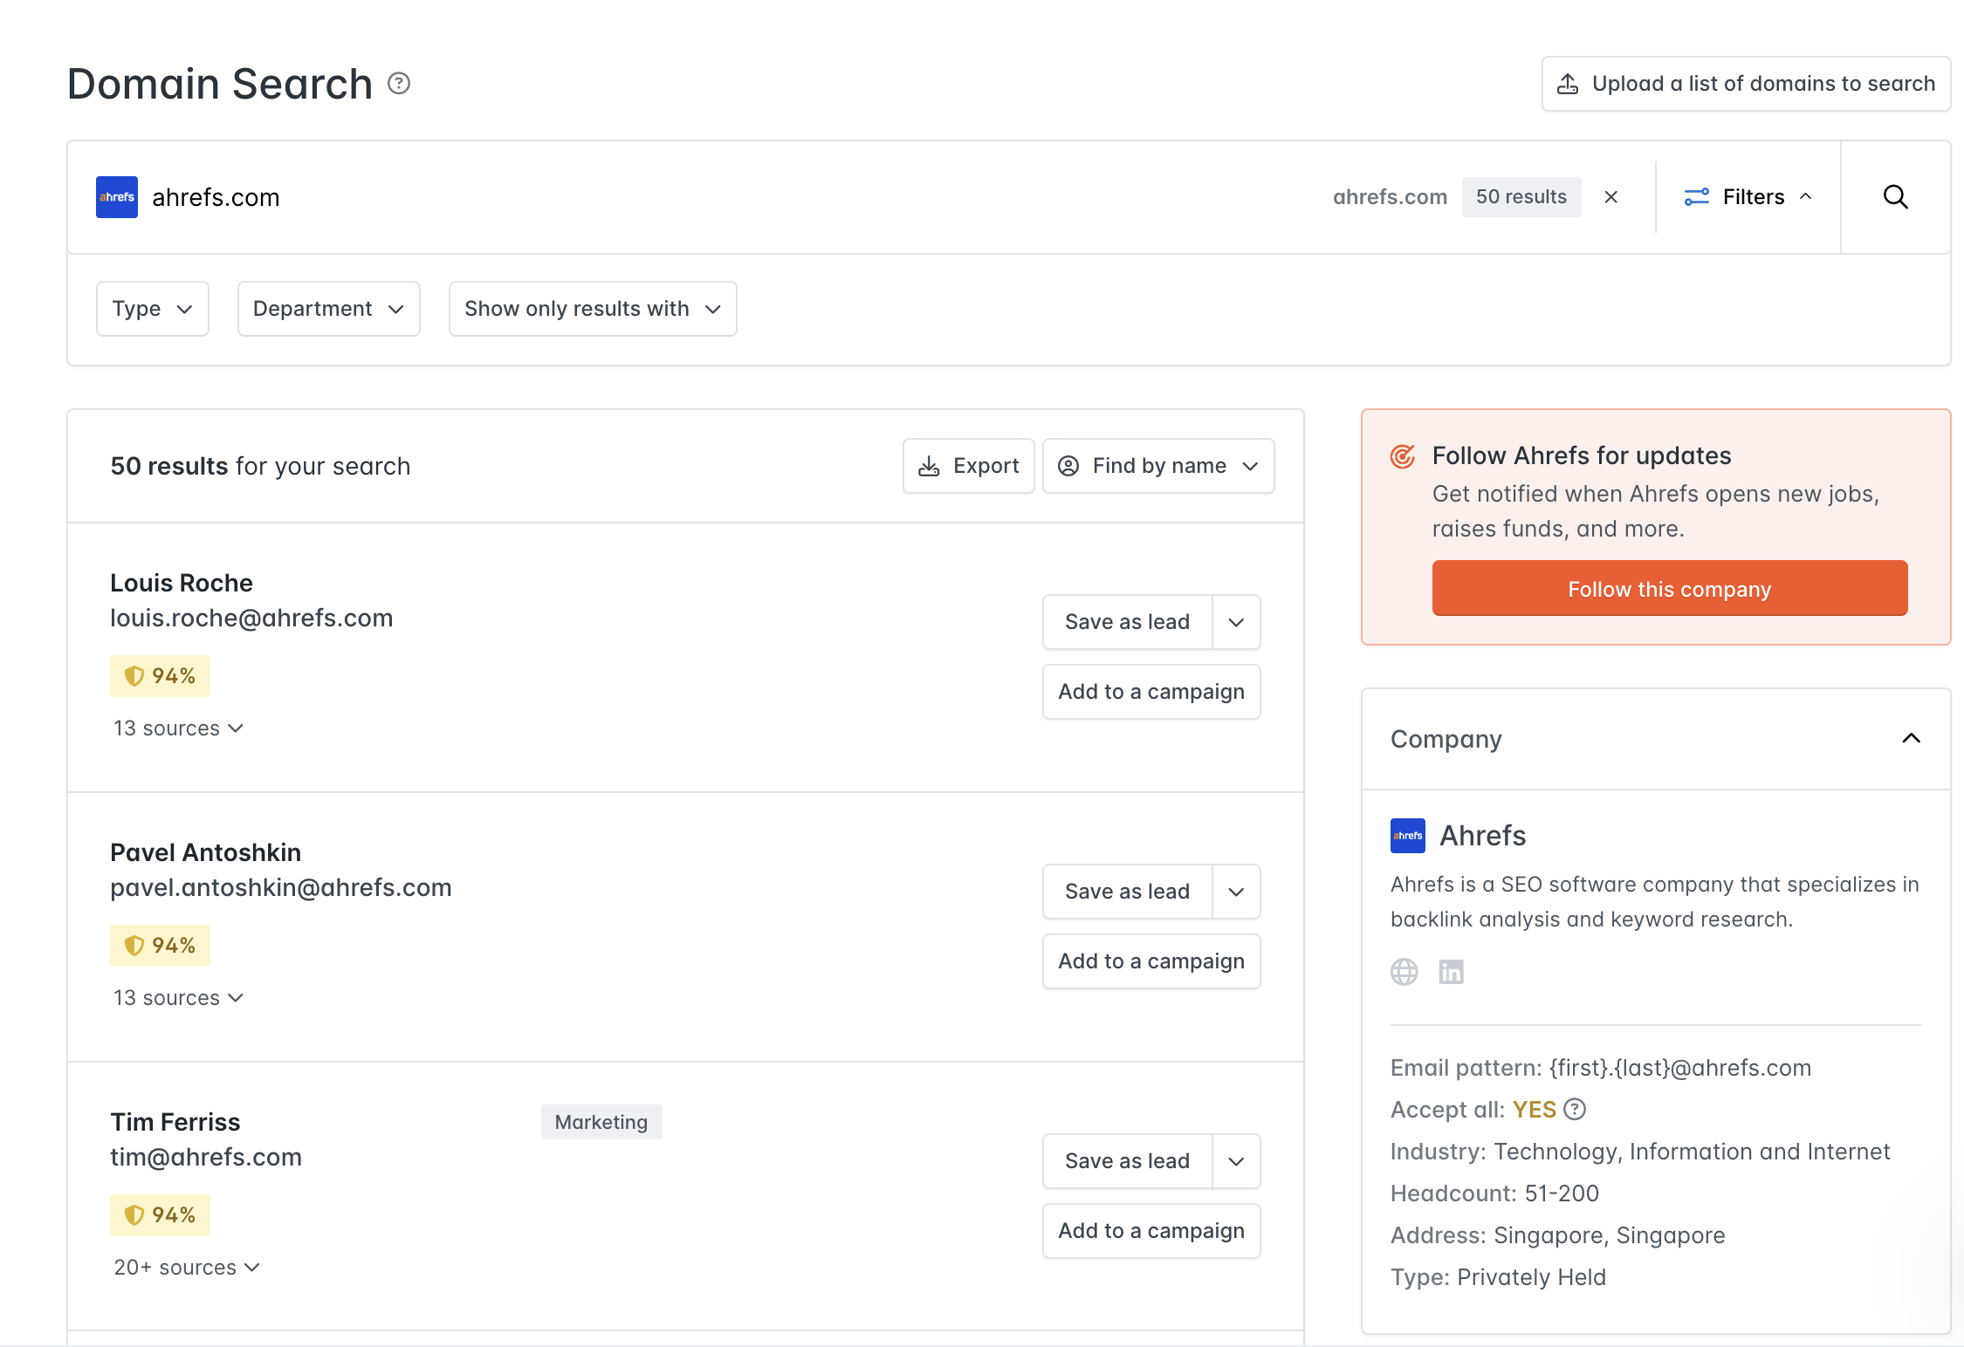Image resolution: width=1964 pixels, height=1347 pixels.
Task: Click the 94% confidence badge for Louis Roche
Action: pyautogui.click(x=161, y=676)
